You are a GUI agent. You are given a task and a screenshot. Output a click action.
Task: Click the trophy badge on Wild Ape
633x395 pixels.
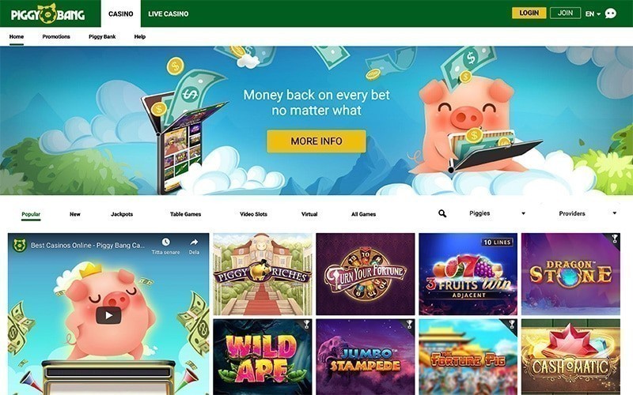306,324
